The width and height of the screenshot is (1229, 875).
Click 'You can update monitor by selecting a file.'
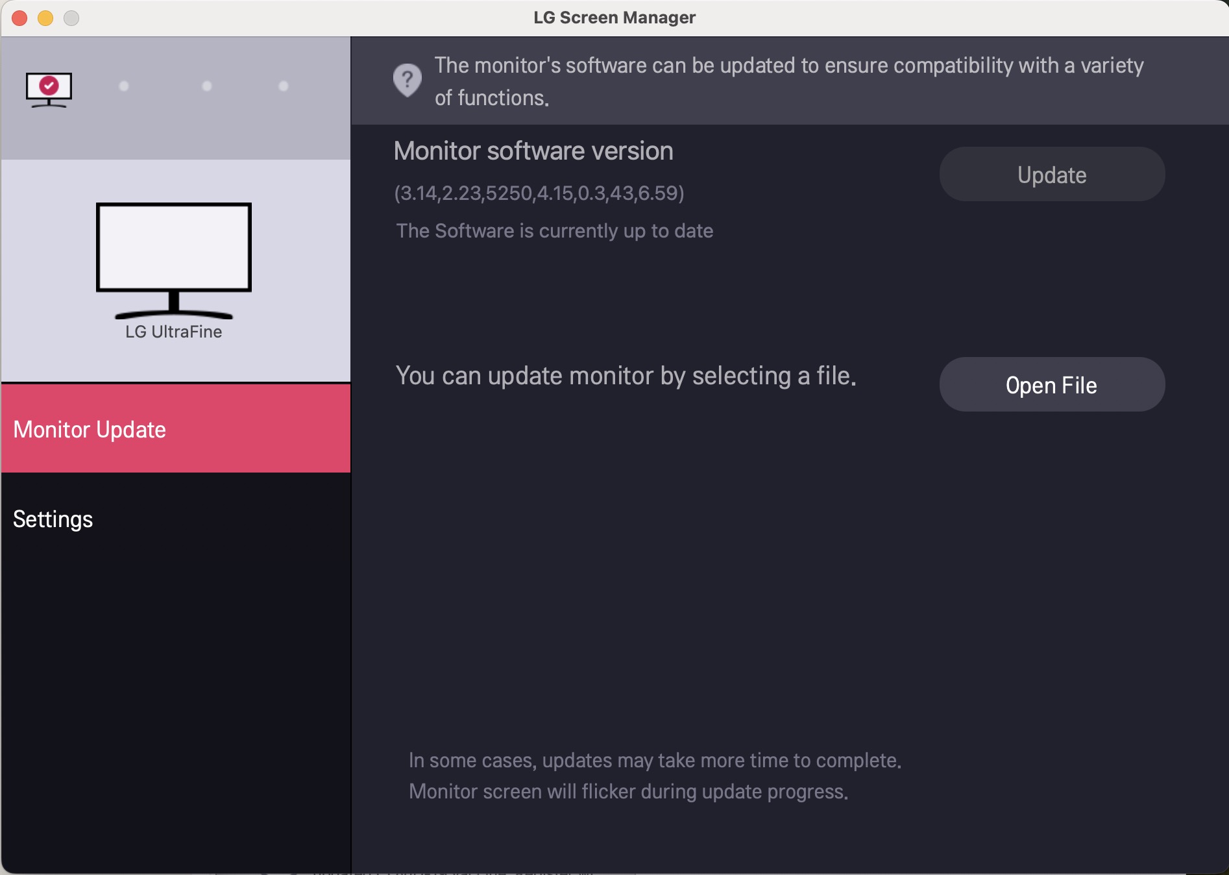click(x=626, y=376)
